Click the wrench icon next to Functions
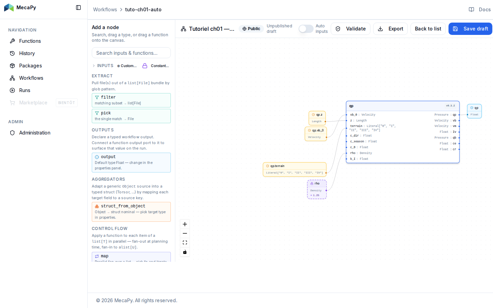Screen dimensions: 493x308 click(12, 41)
